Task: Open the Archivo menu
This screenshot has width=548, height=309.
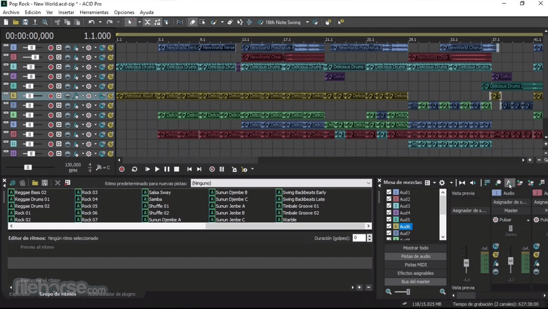Action: tap(11, 12)
